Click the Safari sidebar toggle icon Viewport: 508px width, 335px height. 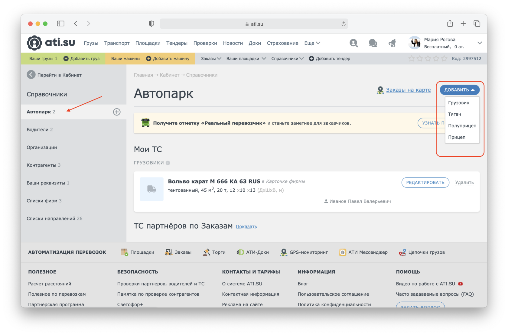[61, 24]
